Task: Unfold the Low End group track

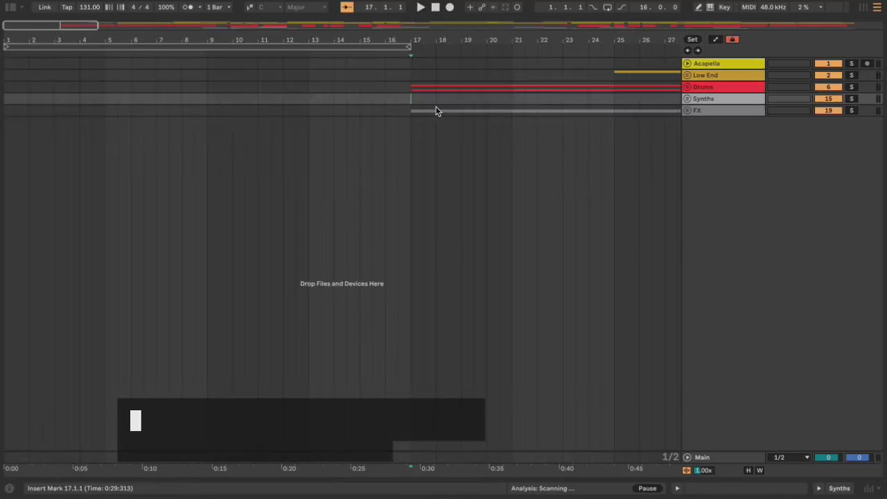Action: pos(687,75)
